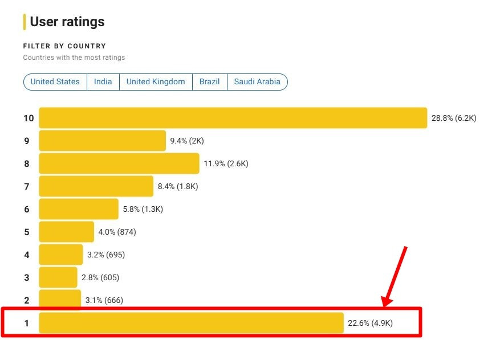The image size is (504, 340).
Task: Click the 11.9% (2.6K) value label
Action: coord(226,164)
